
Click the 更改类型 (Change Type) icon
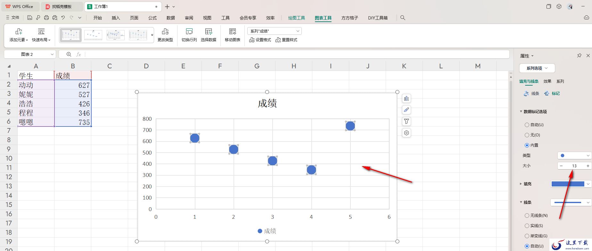coord(165,31)
